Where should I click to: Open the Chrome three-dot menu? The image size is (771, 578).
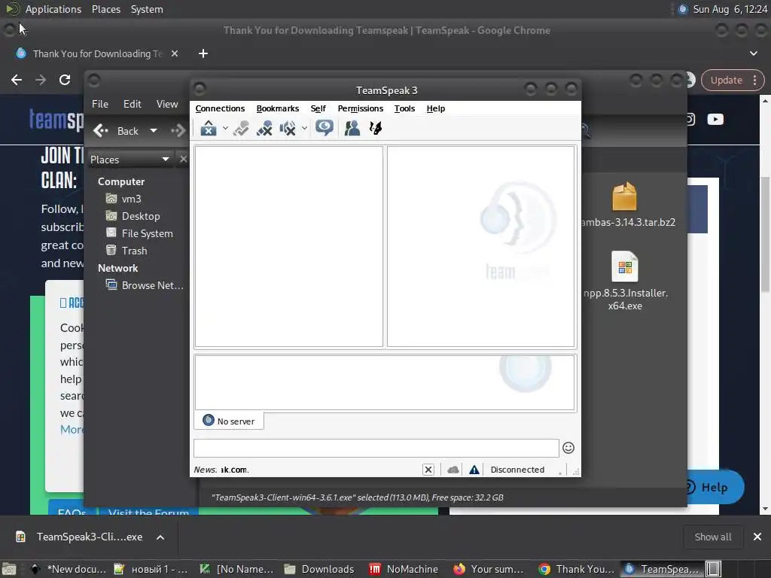[754, 80]
